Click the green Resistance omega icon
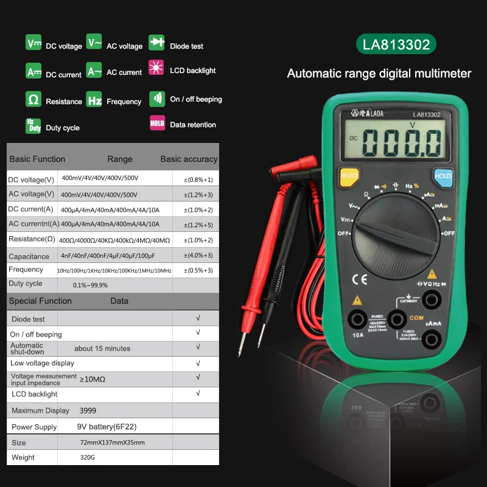 [x=33, y=99]
